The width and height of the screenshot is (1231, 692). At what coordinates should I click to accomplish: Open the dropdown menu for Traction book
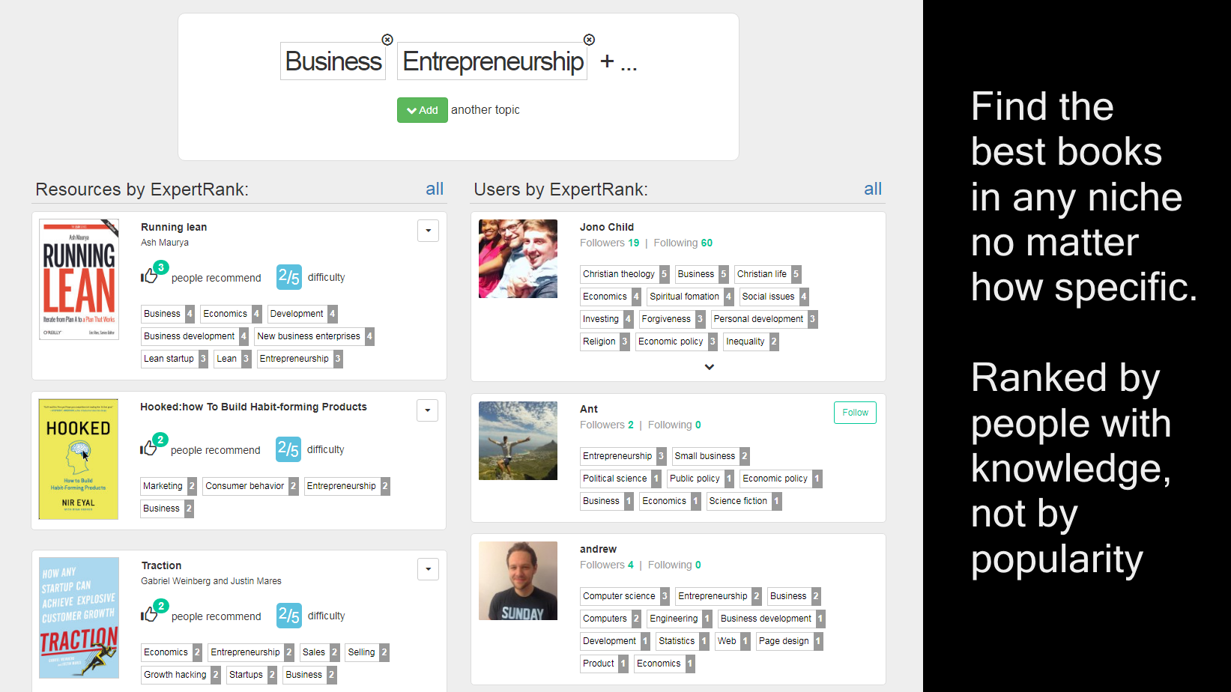point(428,569)
